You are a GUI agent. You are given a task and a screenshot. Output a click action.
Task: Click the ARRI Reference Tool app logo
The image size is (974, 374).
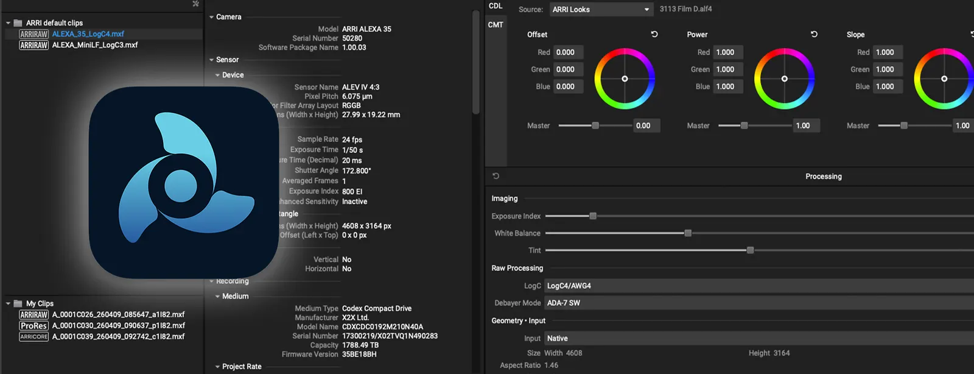point(184,182)
